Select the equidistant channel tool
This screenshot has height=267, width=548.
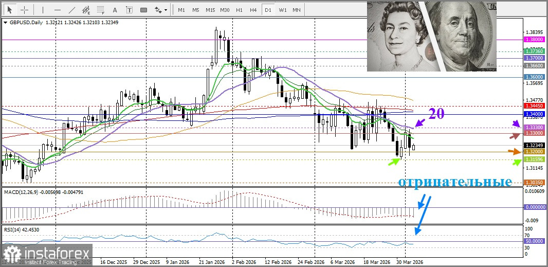point(86,10)
